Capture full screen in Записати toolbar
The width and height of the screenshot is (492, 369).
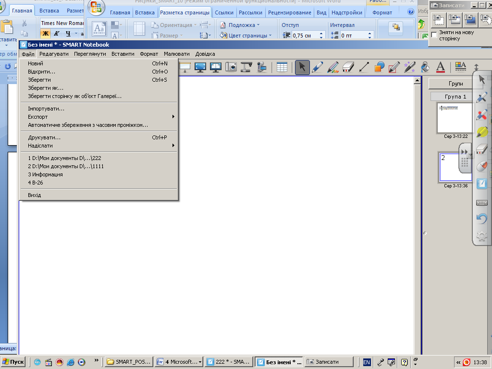(x=470, y=19)
